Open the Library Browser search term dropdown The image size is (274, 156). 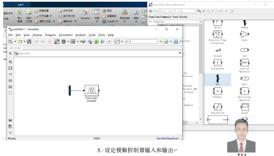pos(195,11)
